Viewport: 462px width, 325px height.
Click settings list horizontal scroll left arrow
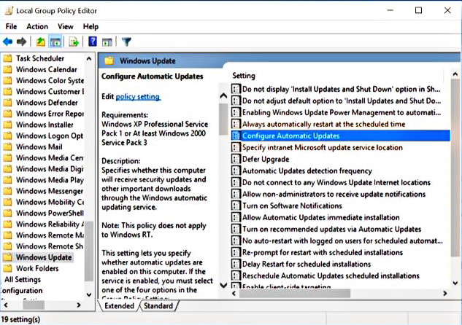point(234,293)
